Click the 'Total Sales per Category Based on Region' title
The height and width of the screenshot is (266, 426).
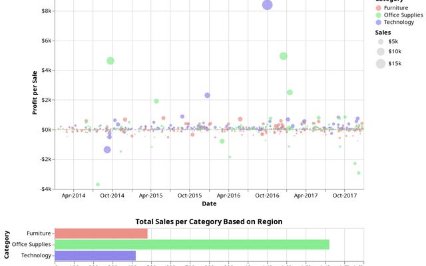click(x=209, y=221)
